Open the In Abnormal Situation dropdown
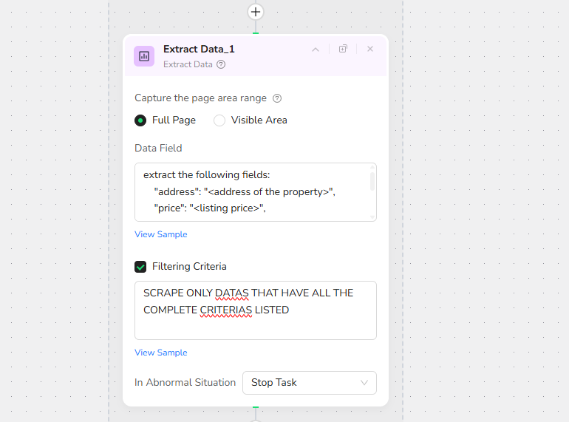 [309, 383]
